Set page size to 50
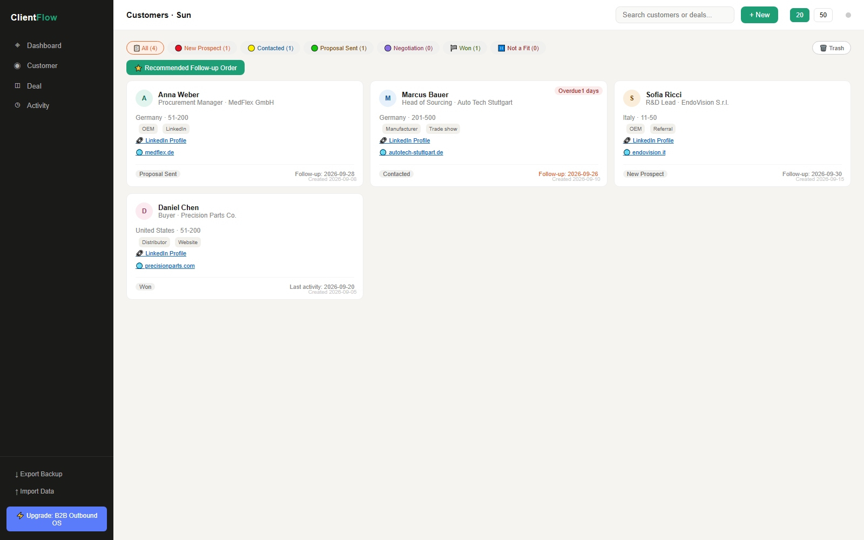The width and height of the screenshot is (864, 540). click(823, 15)
